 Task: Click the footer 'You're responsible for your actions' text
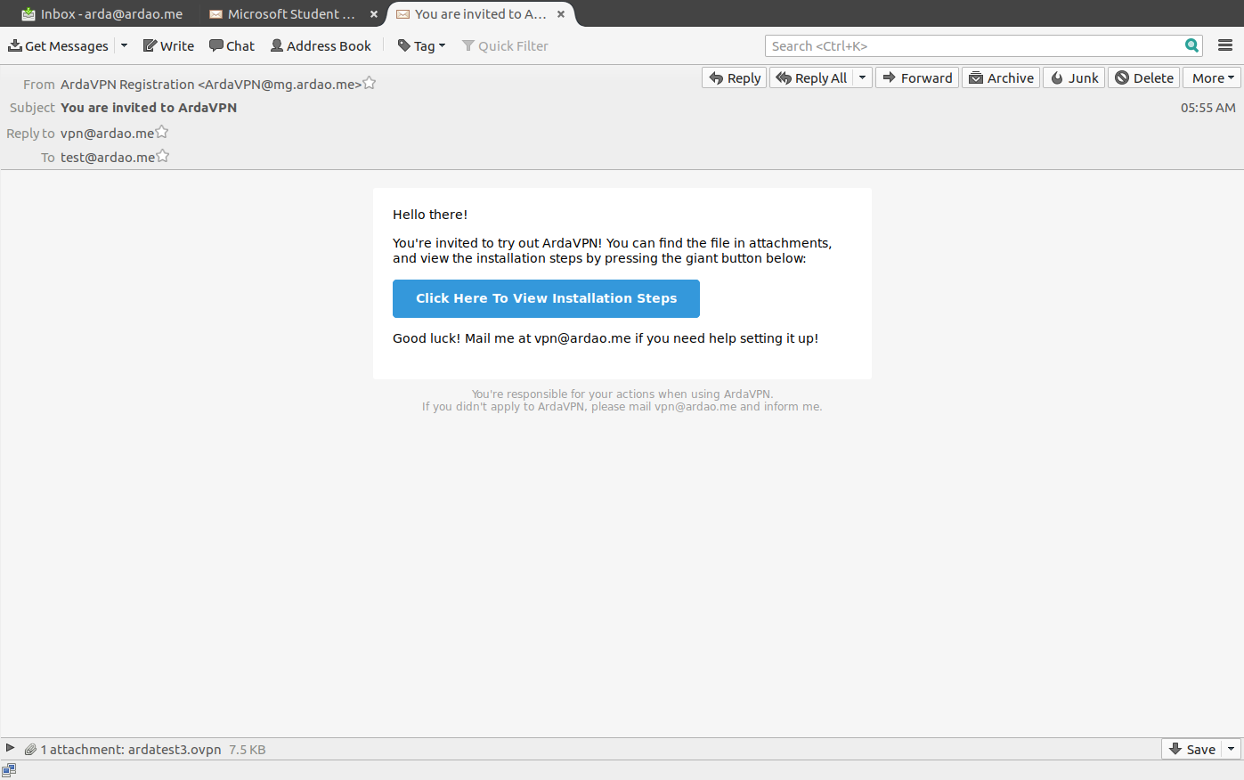click(x=622, y=394)
